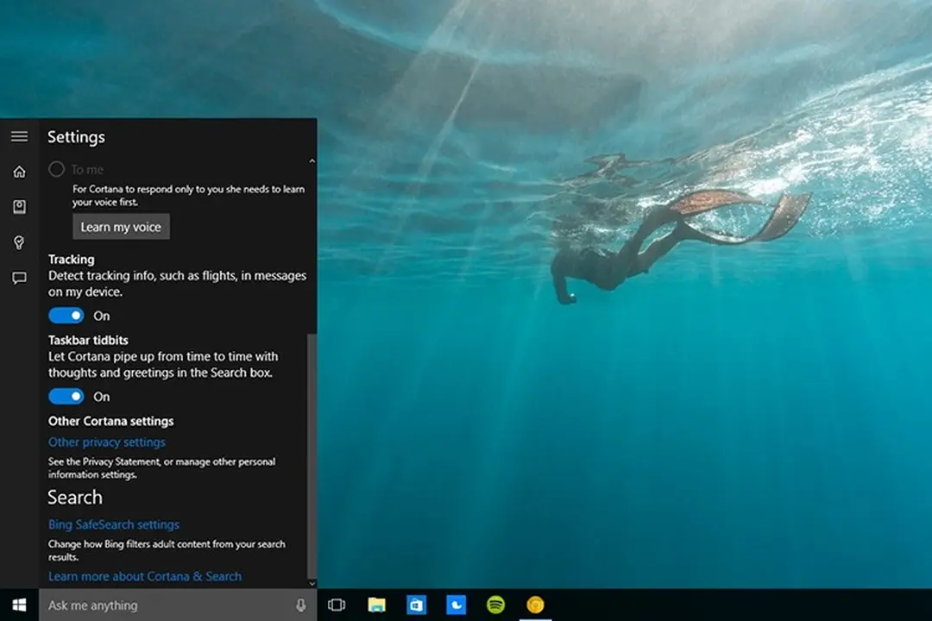The height and width of the screenshot is (621, 932).
Task: Click the Windows Start button
Action: [x=17, y=605]
